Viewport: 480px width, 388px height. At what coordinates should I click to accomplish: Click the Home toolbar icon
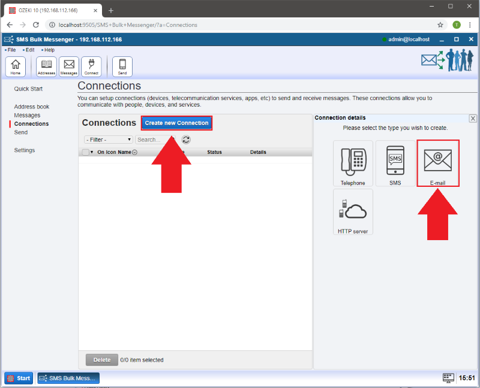(x=15, y=66)
